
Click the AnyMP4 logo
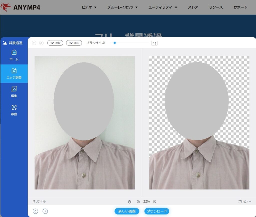[x=20, y=7]
